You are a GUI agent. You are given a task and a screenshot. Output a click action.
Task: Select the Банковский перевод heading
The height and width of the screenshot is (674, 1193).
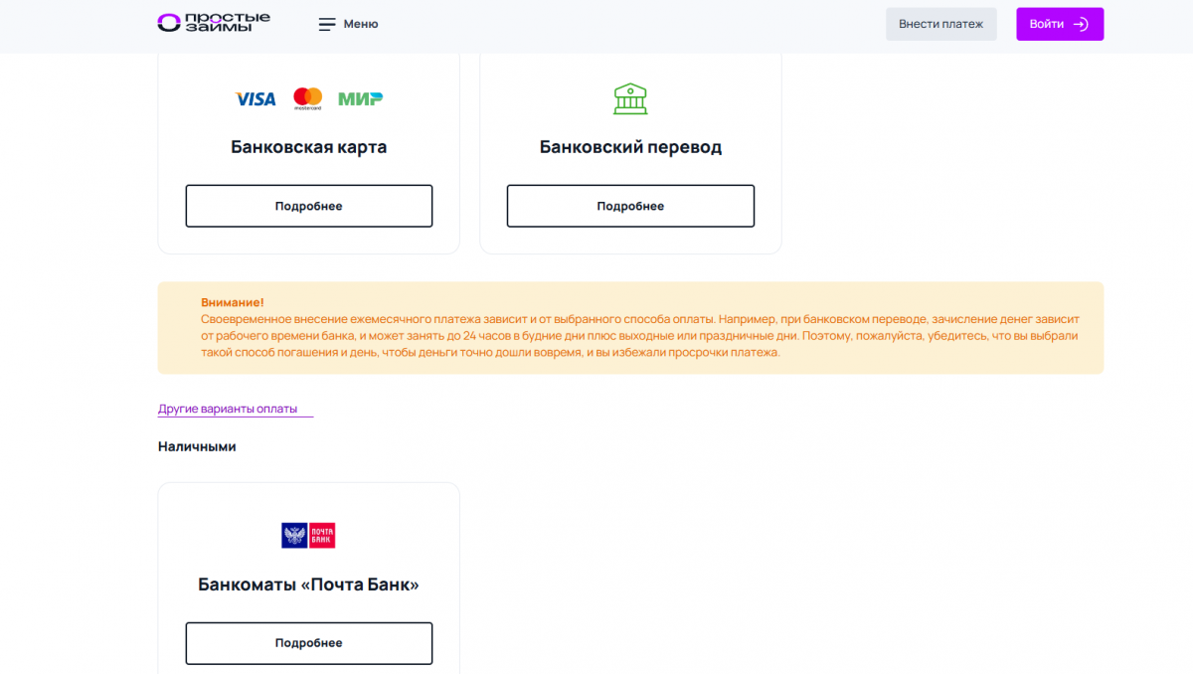tap(630, 147)
